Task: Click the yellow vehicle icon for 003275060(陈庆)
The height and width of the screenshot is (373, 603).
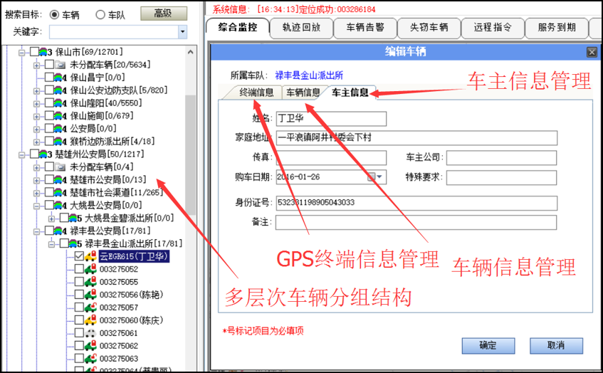Action: [91, 320]
